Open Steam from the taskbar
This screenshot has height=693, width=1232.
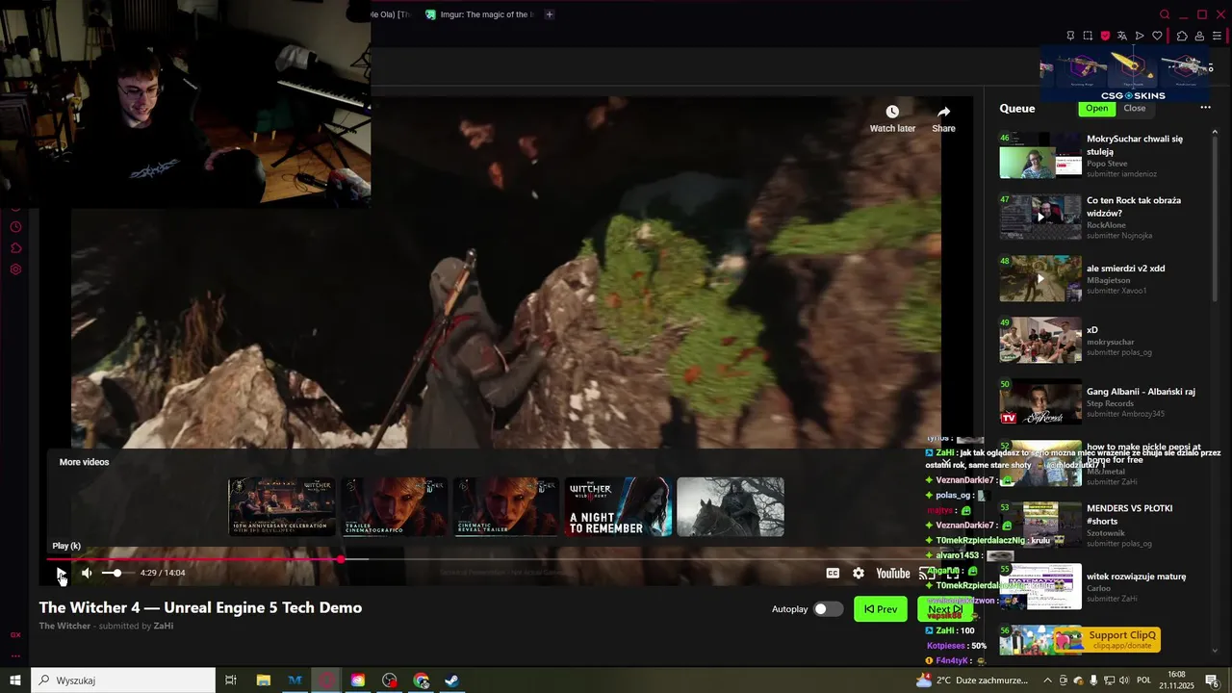click(451, 680)
